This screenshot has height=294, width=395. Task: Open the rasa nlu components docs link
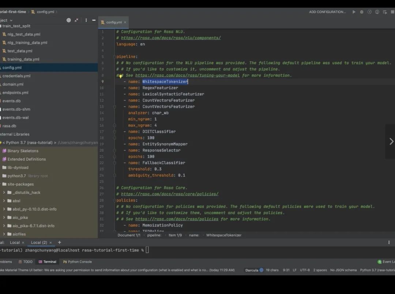point(171,38)
